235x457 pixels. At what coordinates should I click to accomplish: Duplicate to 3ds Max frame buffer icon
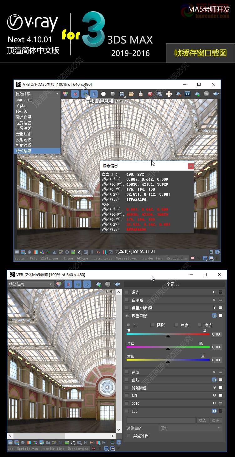coord(159,94)
